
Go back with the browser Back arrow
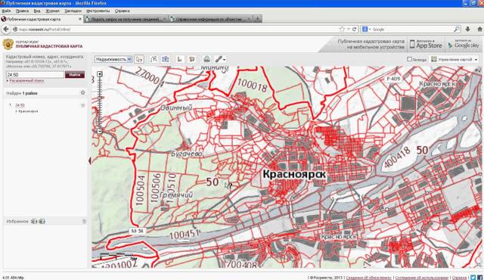tap(6, 29)
